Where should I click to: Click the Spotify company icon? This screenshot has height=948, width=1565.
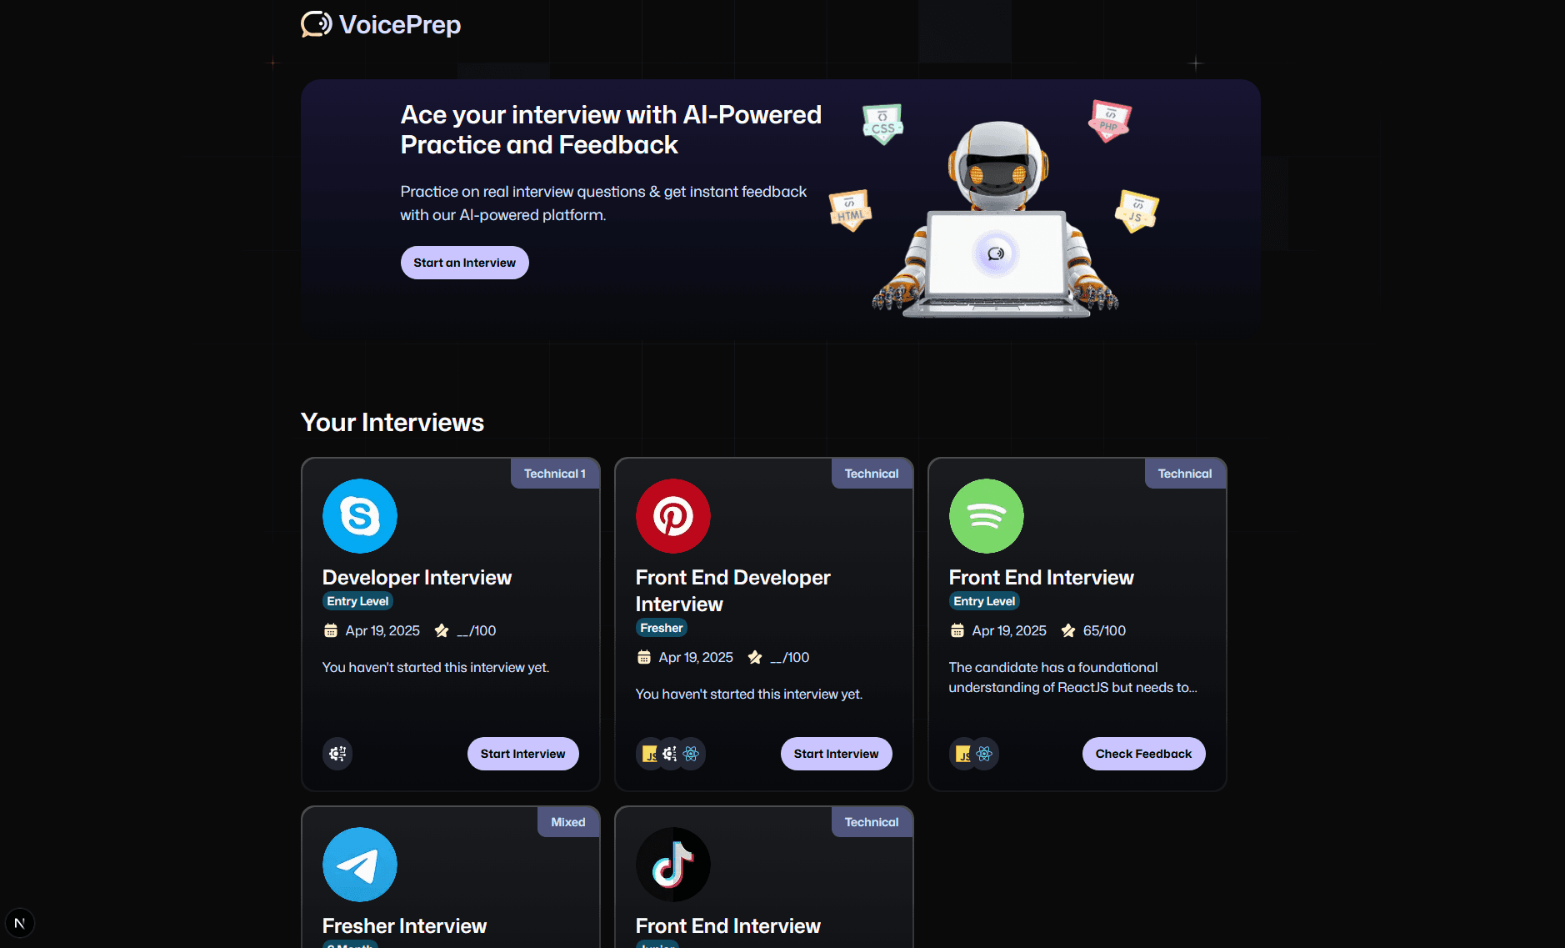(x=987, y=516)
